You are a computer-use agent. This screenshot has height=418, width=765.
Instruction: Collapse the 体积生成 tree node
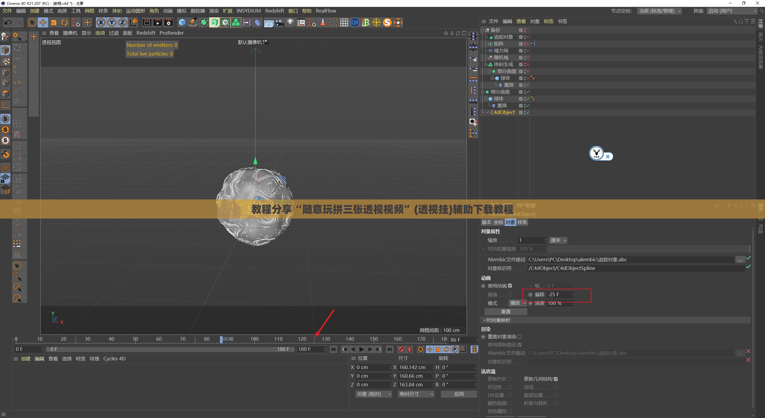coord(486,64)
